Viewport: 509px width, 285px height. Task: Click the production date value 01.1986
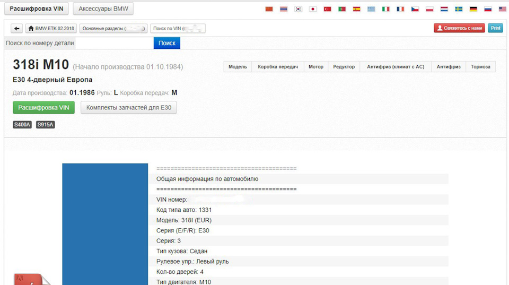(x=82, y=93)
